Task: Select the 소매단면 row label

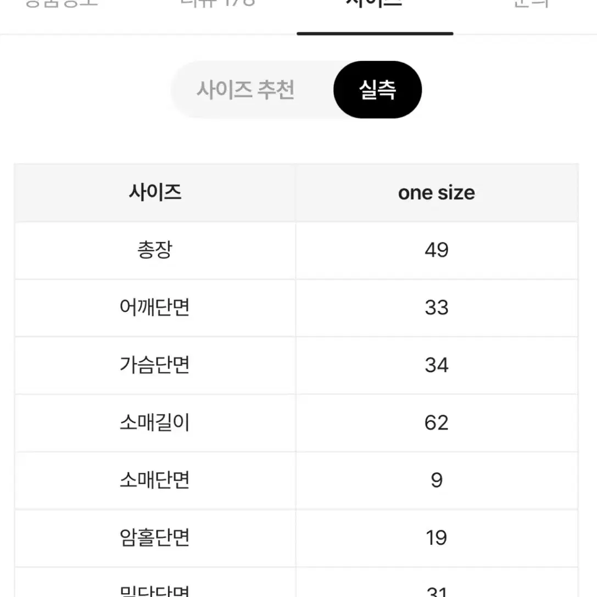Action: tap(154, 479)
